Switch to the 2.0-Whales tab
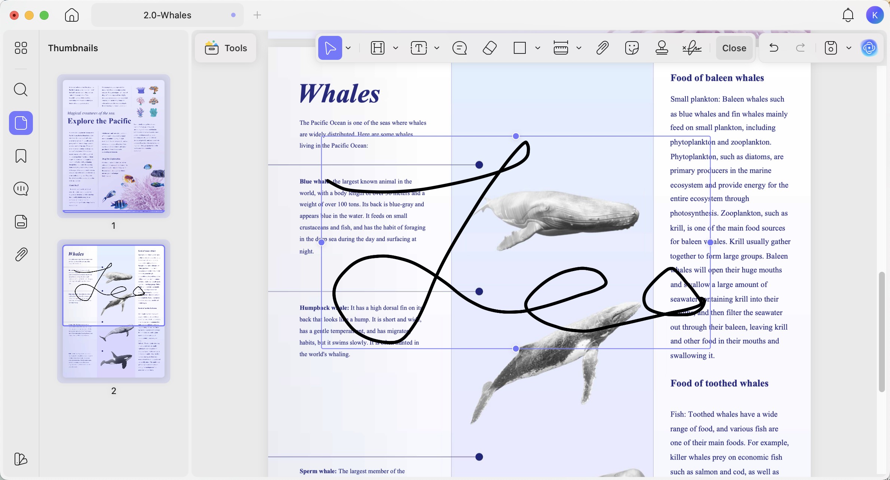 [168, 15]
